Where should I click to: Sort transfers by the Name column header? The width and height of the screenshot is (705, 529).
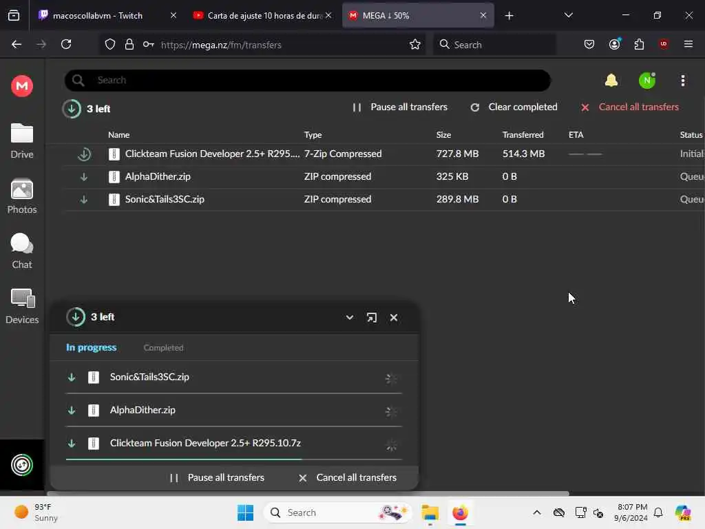(x=118, y=134)
